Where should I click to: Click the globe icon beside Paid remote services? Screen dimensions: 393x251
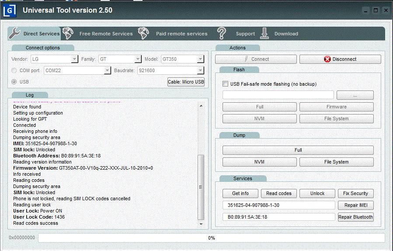(143, 33)
